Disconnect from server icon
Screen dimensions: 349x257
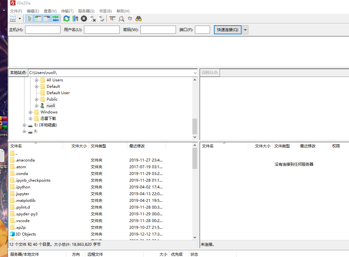(x=93, y=19)
